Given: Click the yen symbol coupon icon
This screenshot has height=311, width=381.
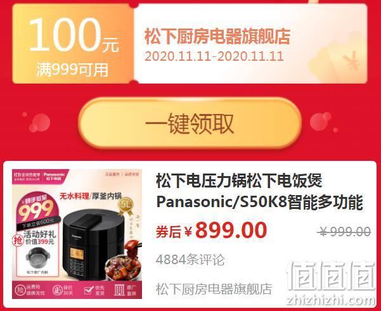Looking at the screenshot, I should [x=351, y=61].
